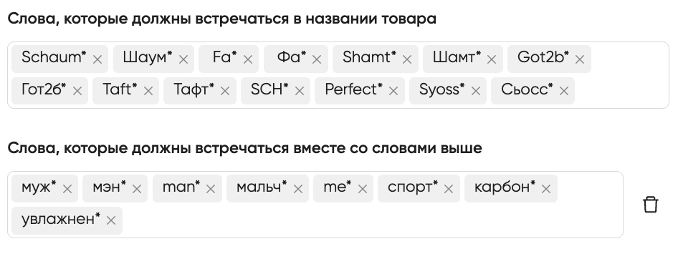
Task: Delete the Got2b* tag
Action: coord(580,59)
